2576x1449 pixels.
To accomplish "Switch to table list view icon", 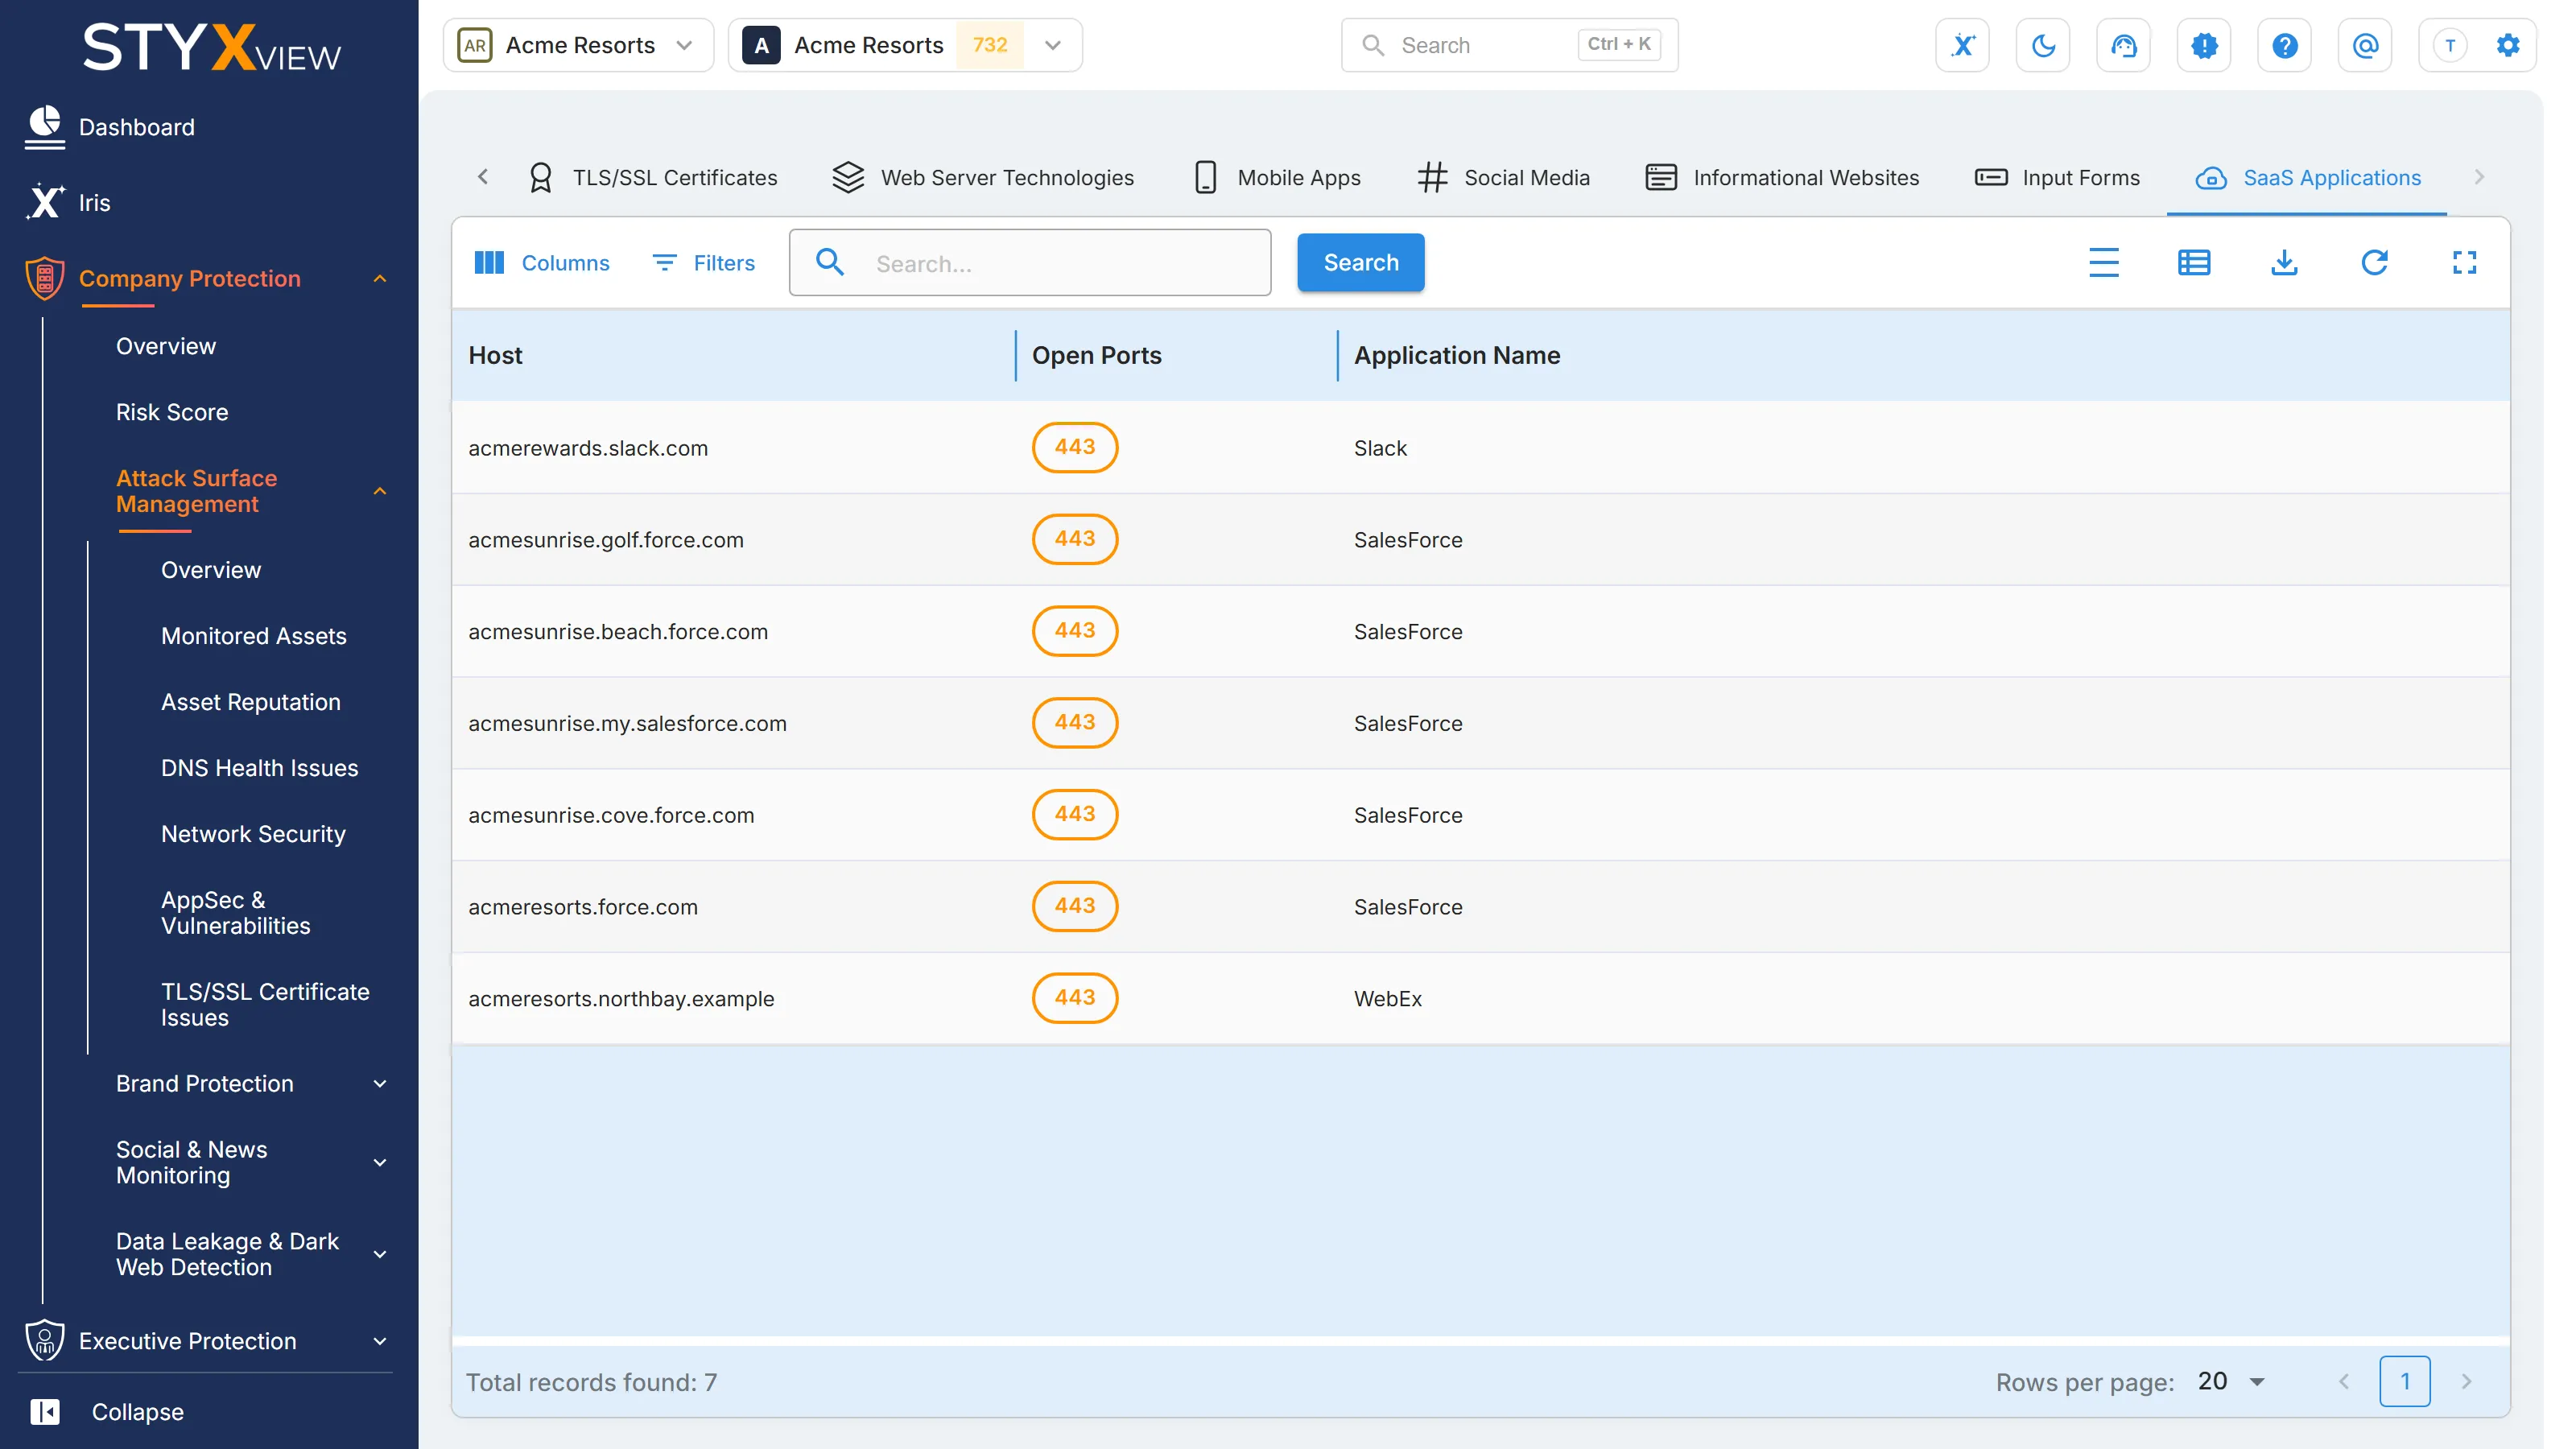I will 2194,262.
